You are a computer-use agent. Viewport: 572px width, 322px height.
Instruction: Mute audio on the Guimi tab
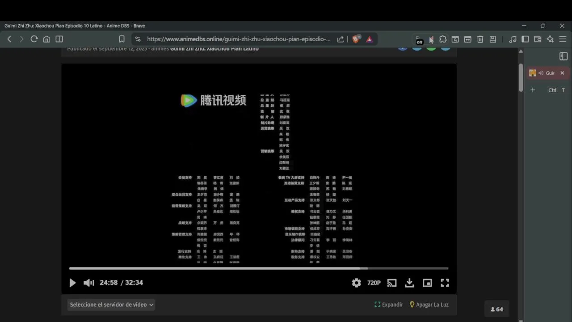(541, 73)
